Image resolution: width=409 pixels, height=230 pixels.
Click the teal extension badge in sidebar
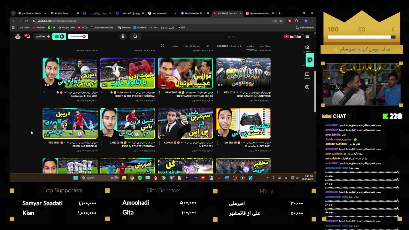(x=310, y=60)
